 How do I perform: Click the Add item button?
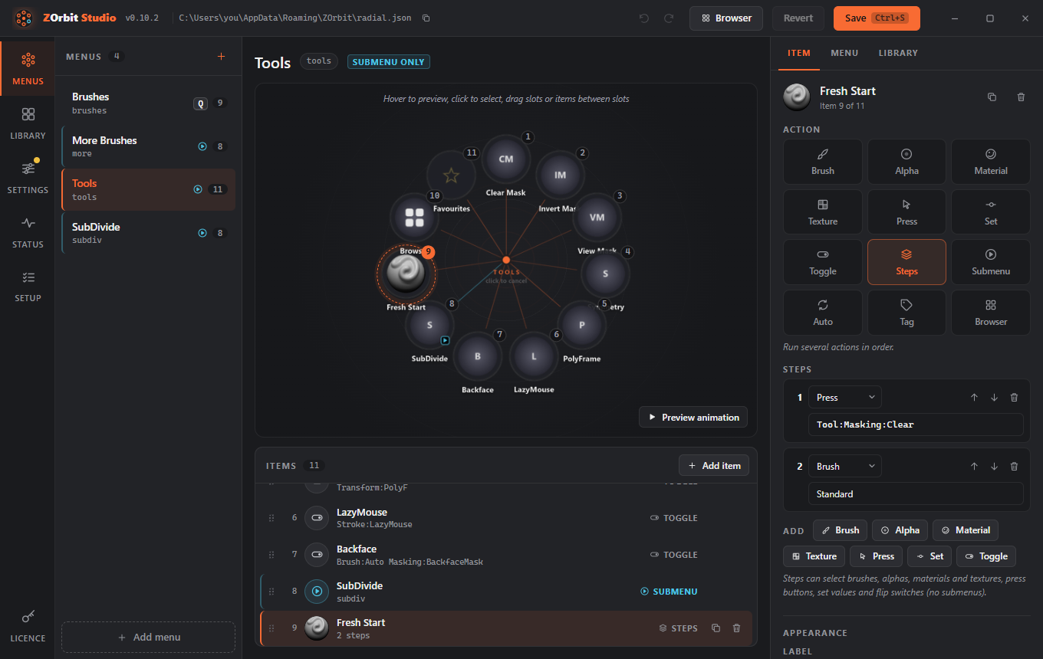pyautogui.click(x=714, y=465)
